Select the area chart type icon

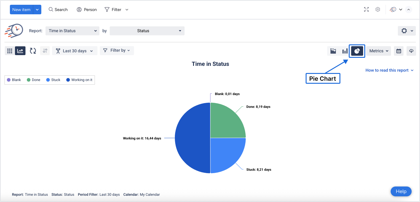tap(333, 51)
